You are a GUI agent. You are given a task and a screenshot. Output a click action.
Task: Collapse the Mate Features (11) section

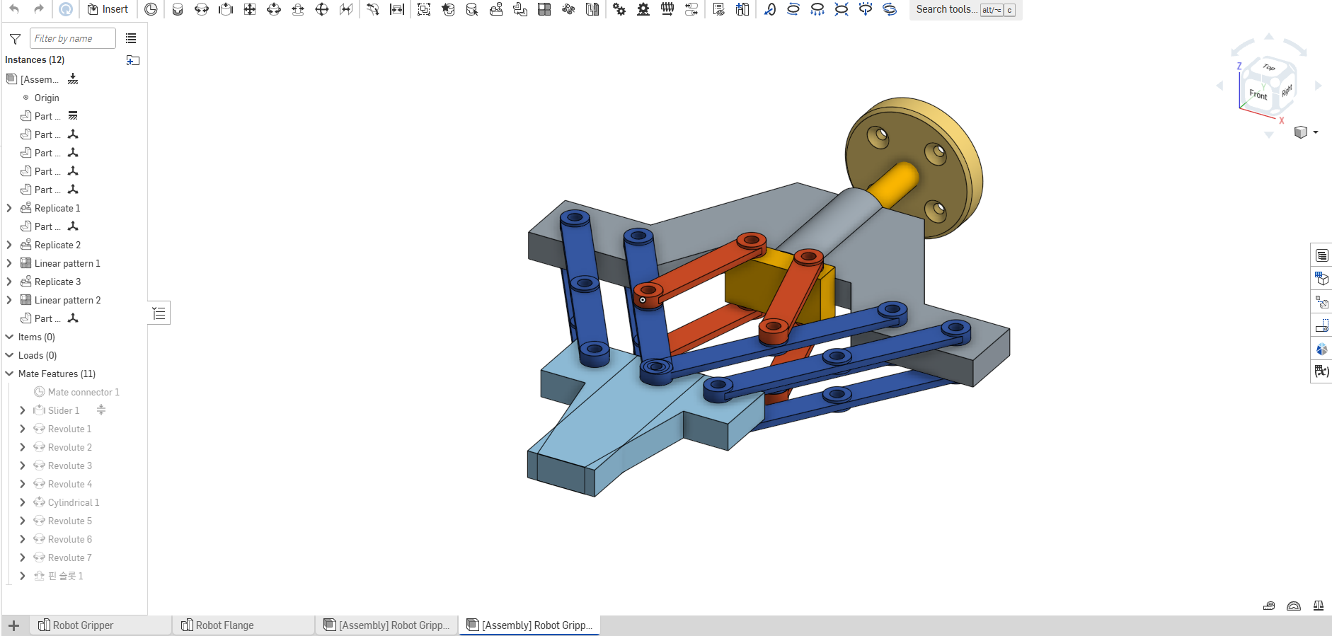click(9, 374)
